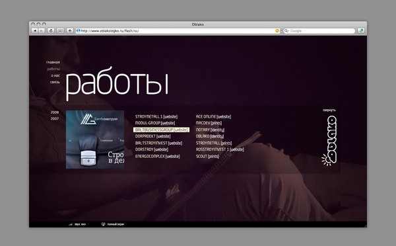The height and width of the screenshot is (246, 396).
Task: Reload the page with the refresh icon
Action: click(x=51, y=30)
